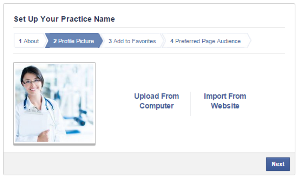The width and height of the screenshot is (300, 178).
Task: Click the divider between upload and import options
Action: (x=190, y=104)
